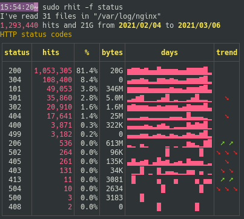Click status code 301
The width and height of the screenshot is (244, 219).
pos(15,98)
